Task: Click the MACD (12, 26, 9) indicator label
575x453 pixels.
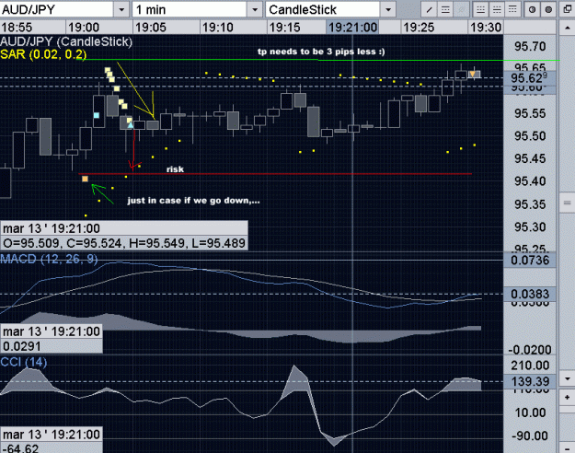Action: tap(49, 260)
